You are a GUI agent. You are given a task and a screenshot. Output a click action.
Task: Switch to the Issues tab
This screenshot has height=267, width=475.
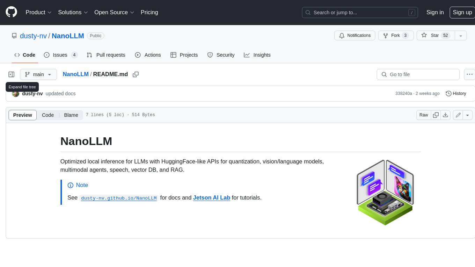click(x=60, y=55)
